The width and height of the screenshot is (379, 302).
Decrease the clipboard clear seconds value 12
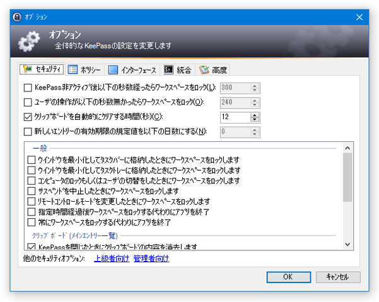(x=255, y=120)
